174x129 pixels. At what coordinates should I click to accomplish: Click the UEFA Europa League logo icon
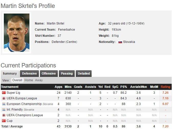tap(4, 98)
